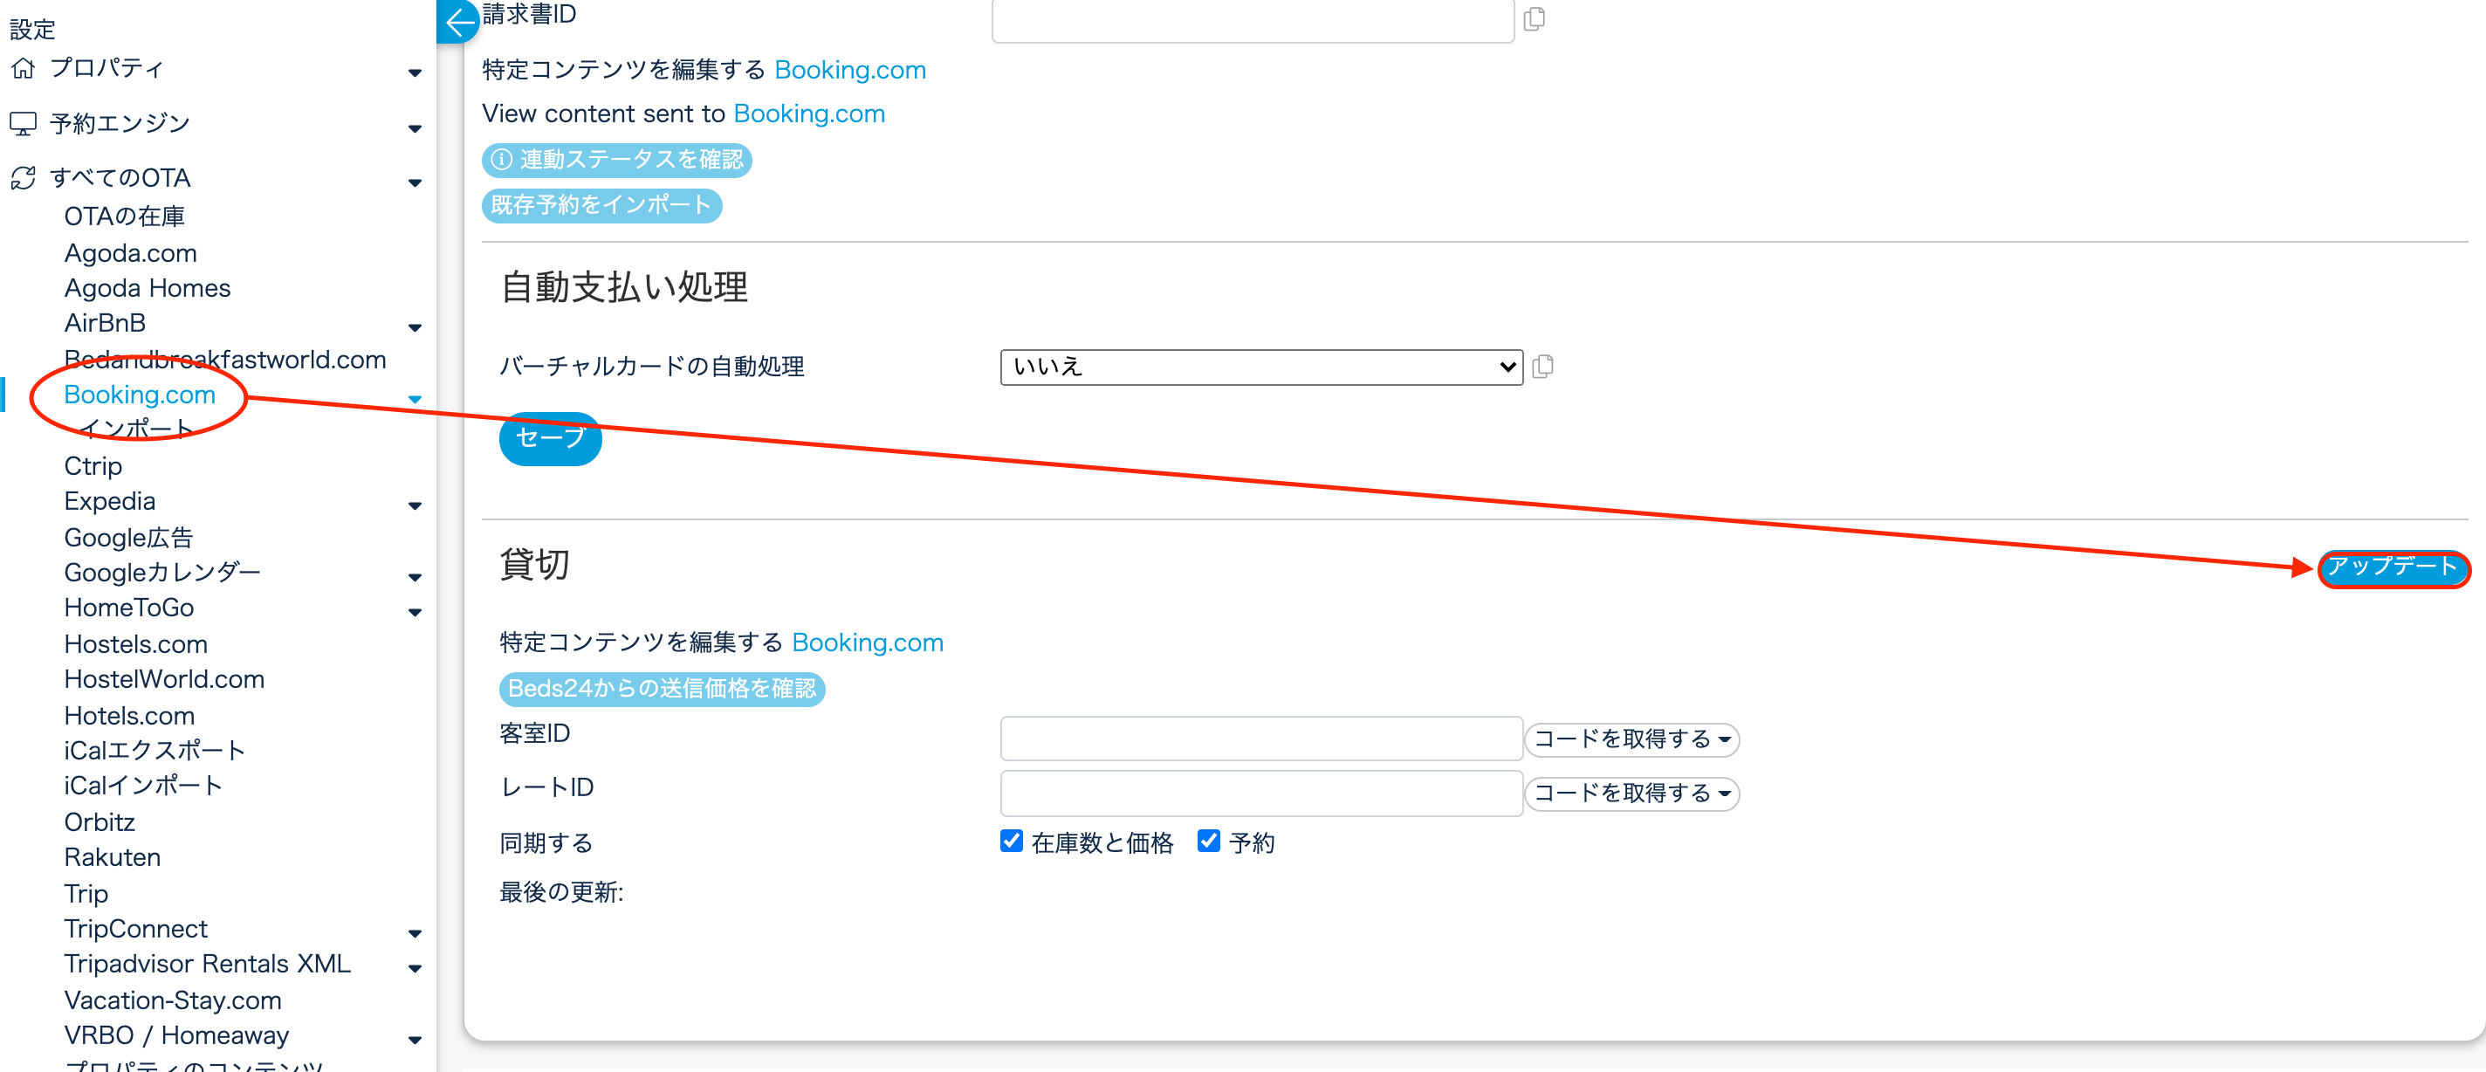The width and height of the screenshot is (2486, 1072).
Task: Click copy icon beside バーチャルカード dropdown
Action: point(1542,367)
